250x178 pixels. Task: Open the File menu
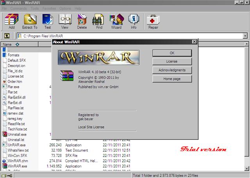click(4, 8)
